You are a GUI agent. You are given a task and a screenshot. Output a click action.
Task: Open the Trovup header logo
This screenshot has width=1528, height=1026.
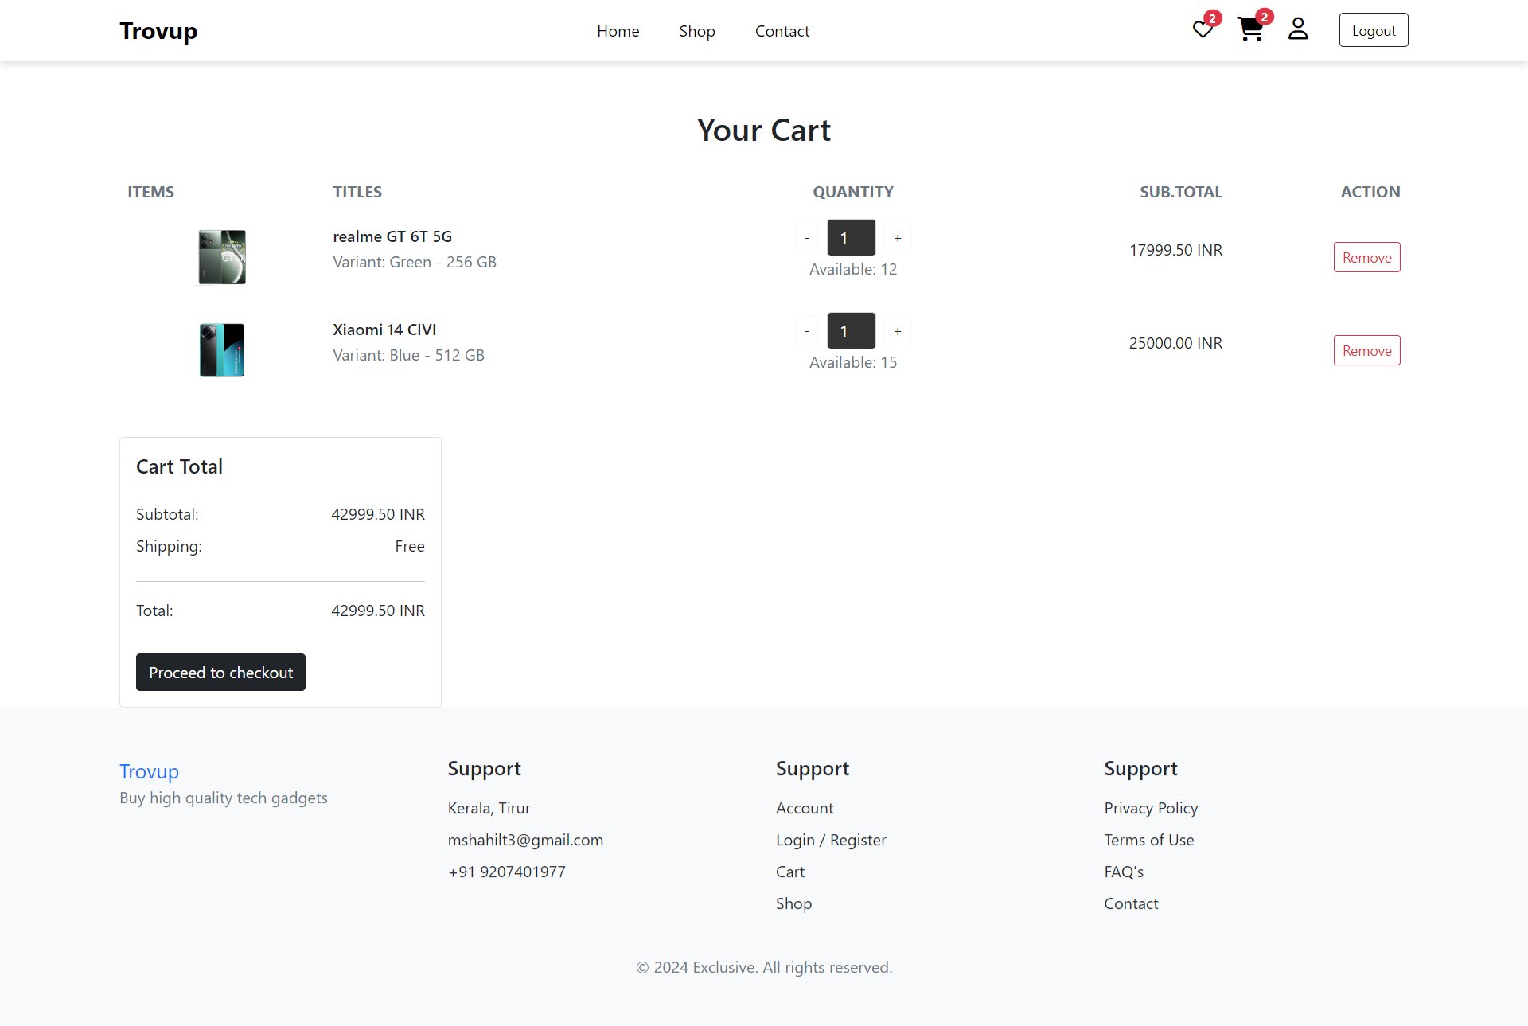tap(158, 31)
